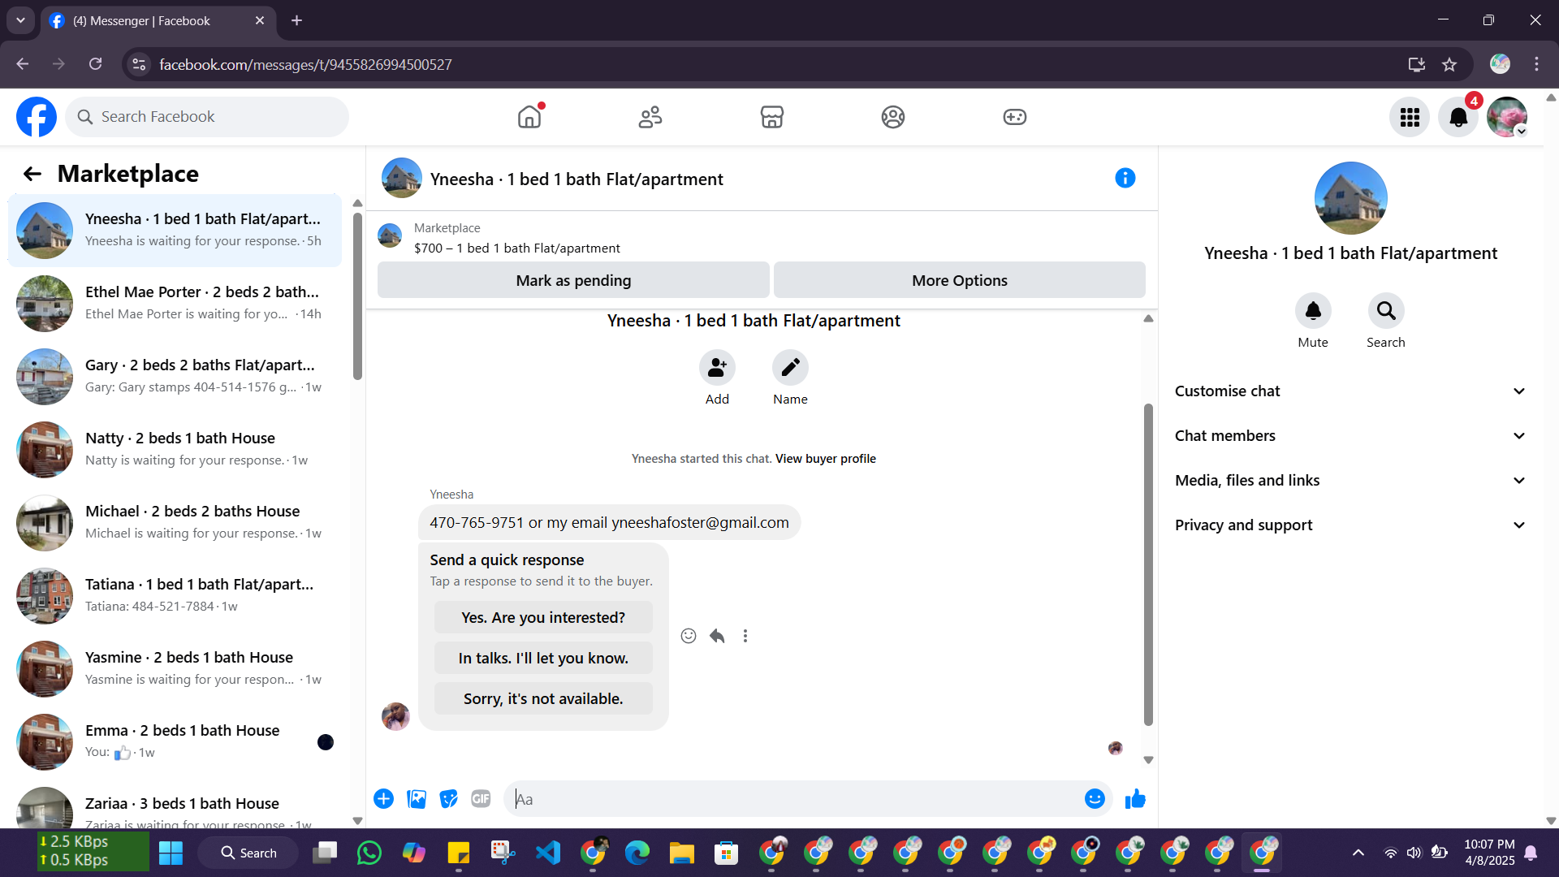Click the notifications bell icon
This screenshot has width=1559, height=877.
click(x=1458, y=117)
